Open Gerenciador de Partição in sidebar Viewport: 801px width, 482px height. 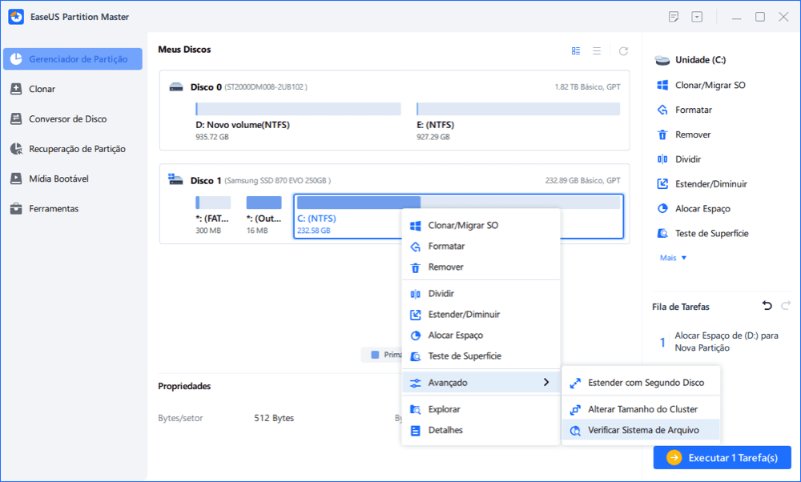[x=73, y=58]
